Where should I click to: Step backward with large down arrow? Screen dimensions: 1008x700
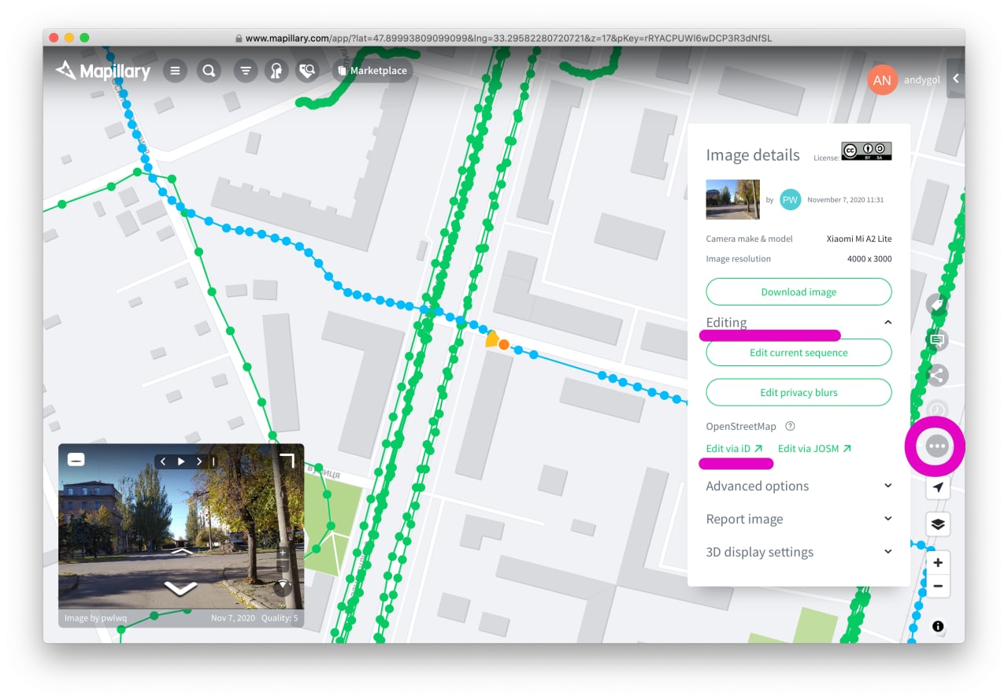coord(180,588)
